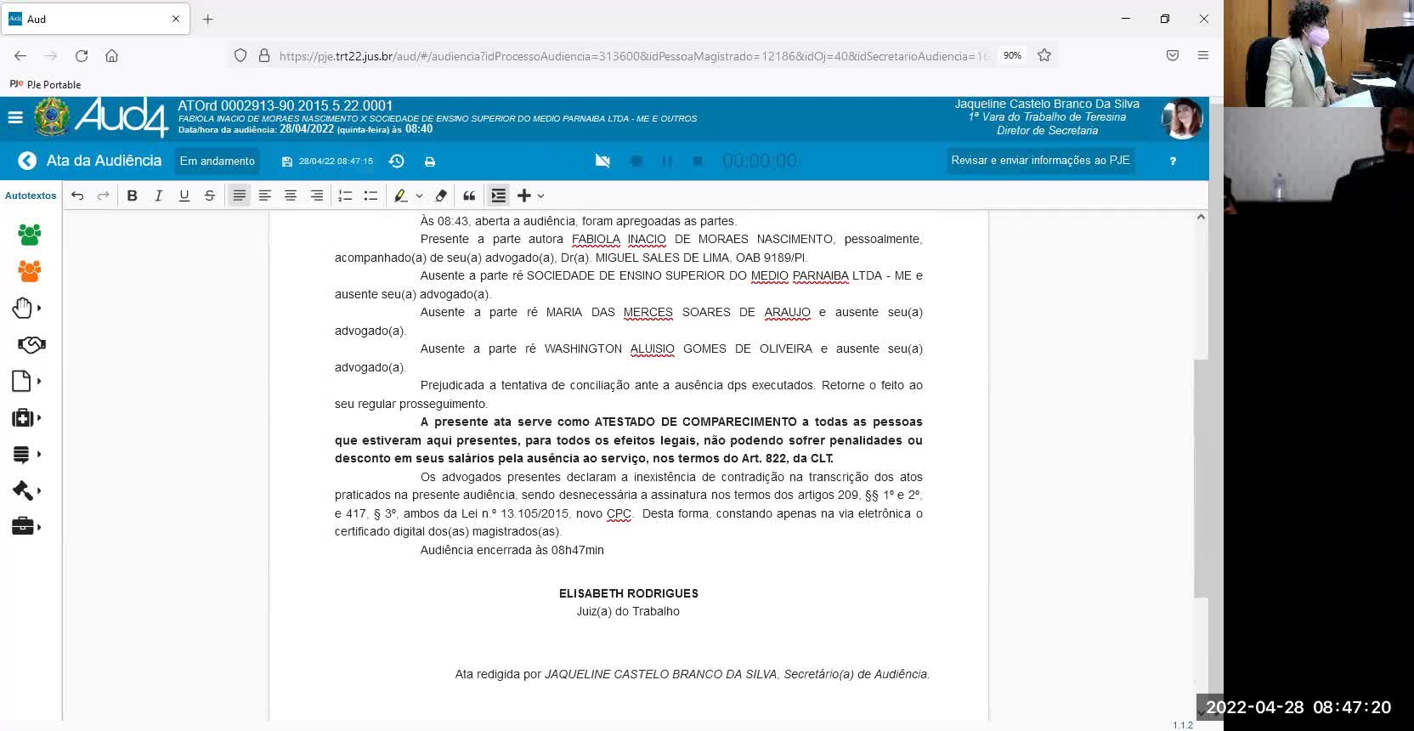Justify the paragraph text
Viewport: 1414px width, 731px height.
(239, 195)
